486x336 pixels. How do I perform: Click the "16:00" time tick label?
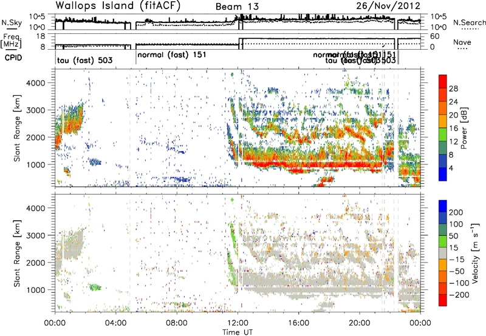298,323
